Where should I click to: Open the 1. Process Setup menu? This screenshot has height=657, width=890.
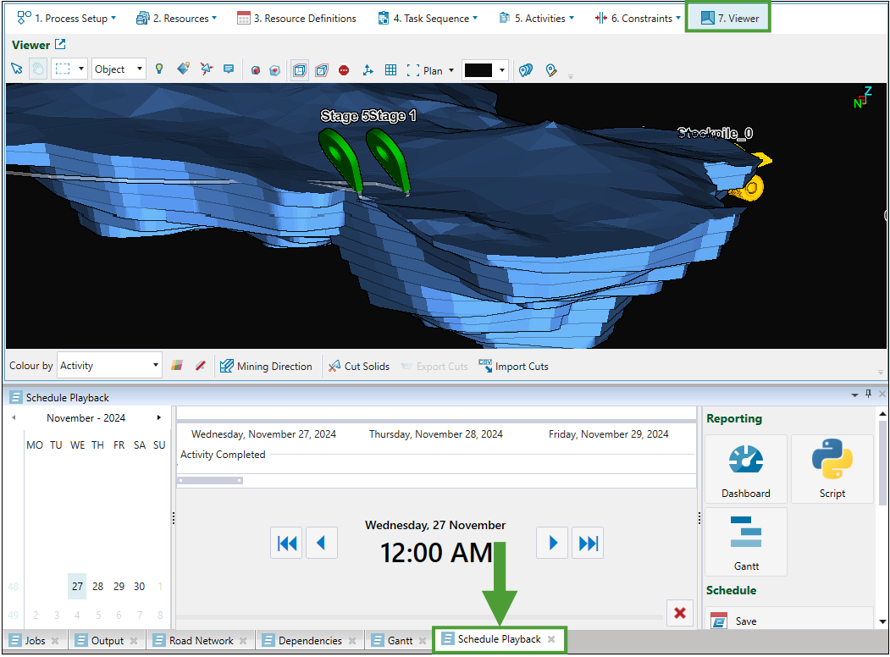66,18
